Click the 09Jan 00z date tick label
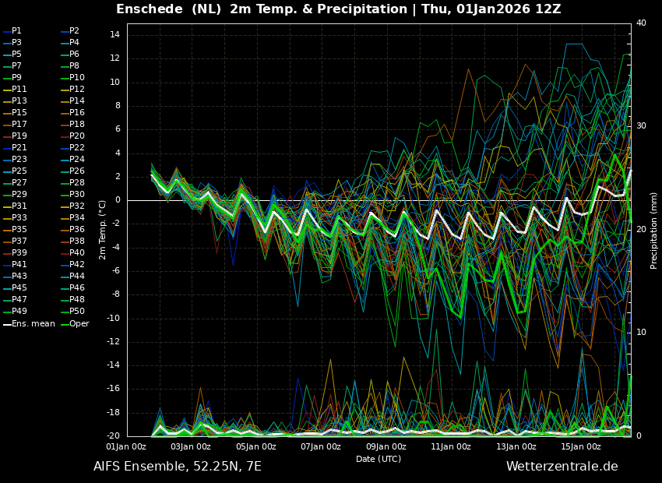Viewport: 662px width, 483px height. tap(386, 446)
